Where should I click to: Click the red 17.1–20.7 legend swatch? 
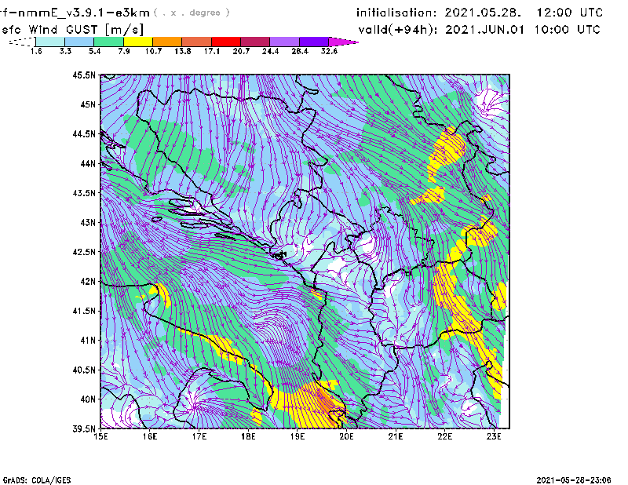[x=226, y=42]
